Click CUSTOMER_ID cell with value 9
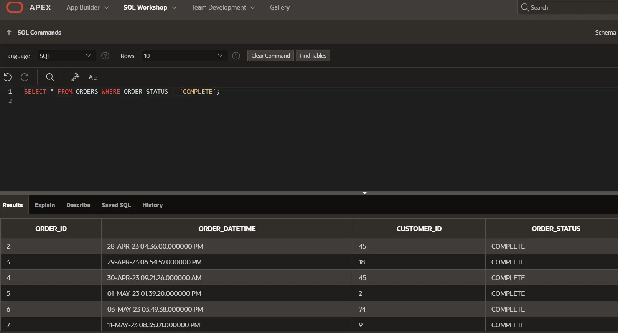This screenshot has width=618, height=333. pos(419,325)
